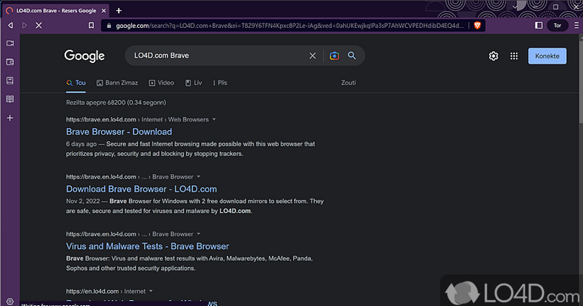Open Virus and Malware Tests result

pyautogui.click(x=148, y=246)
